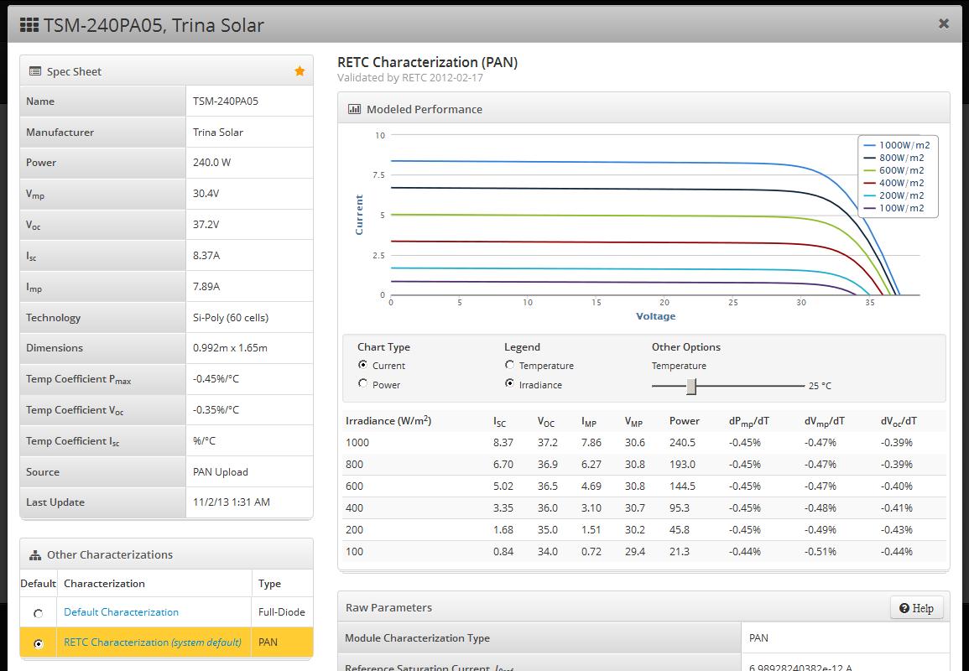Click the temperature slider handle

point(691,386)
